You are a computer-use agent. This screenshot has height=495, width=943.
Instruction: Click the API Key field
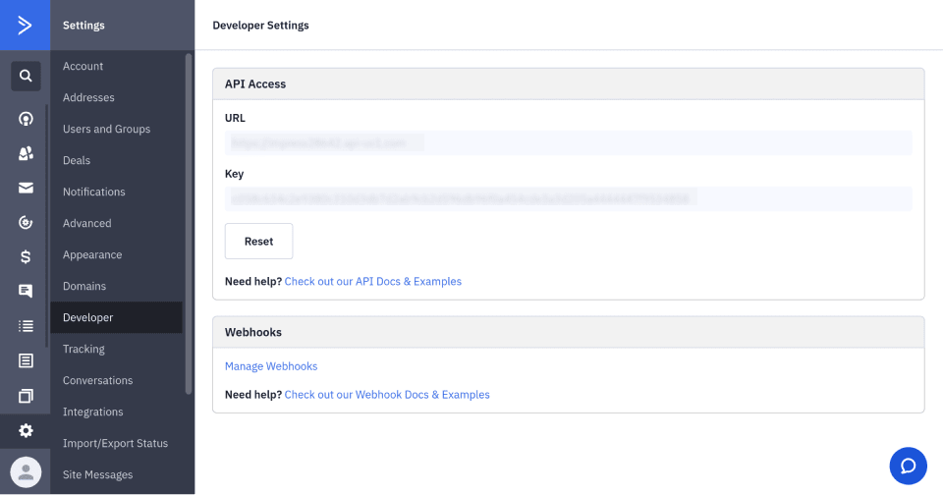tap(569, 198)
